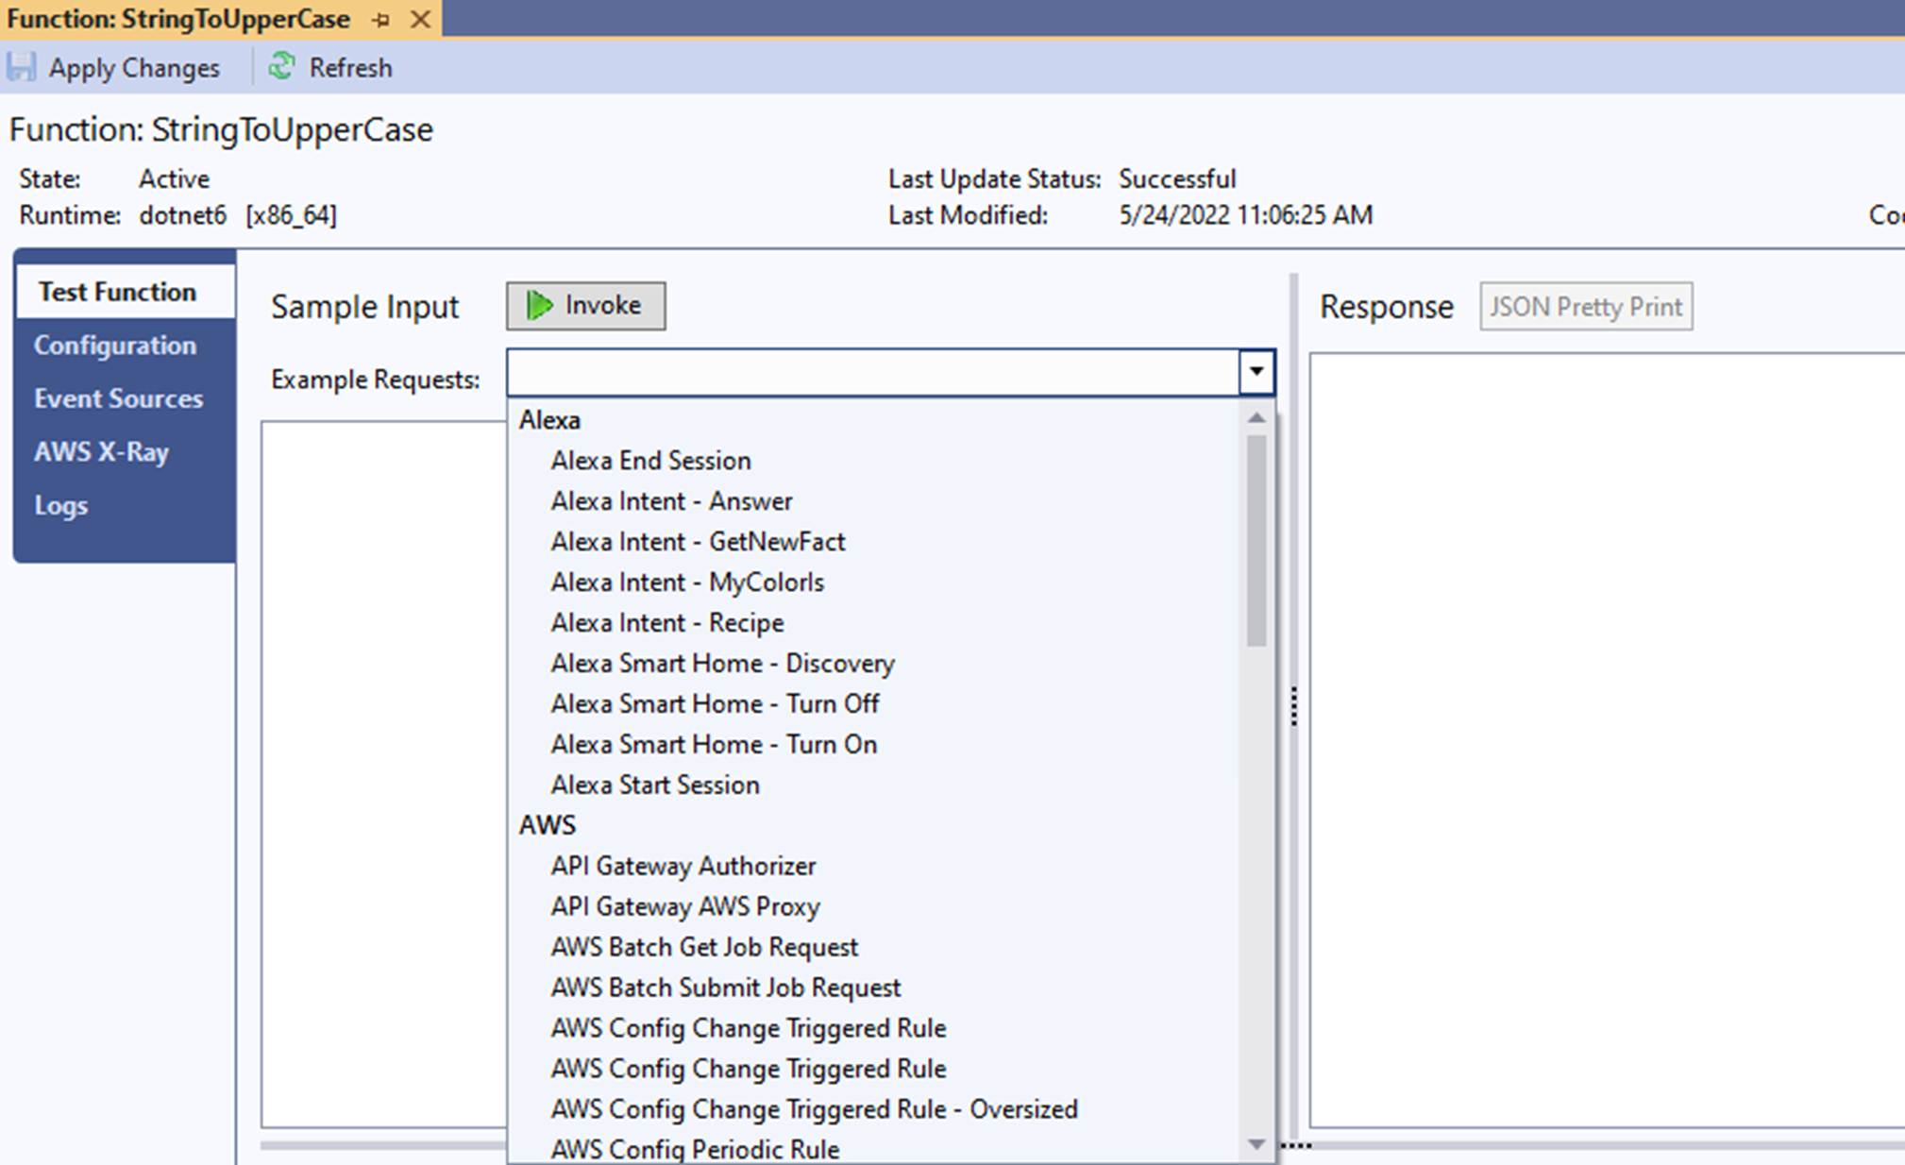The width and height of the screenshot is (1905, 1165).
Task: Click the [x86_64] architecture text
Action: point(291,215)
